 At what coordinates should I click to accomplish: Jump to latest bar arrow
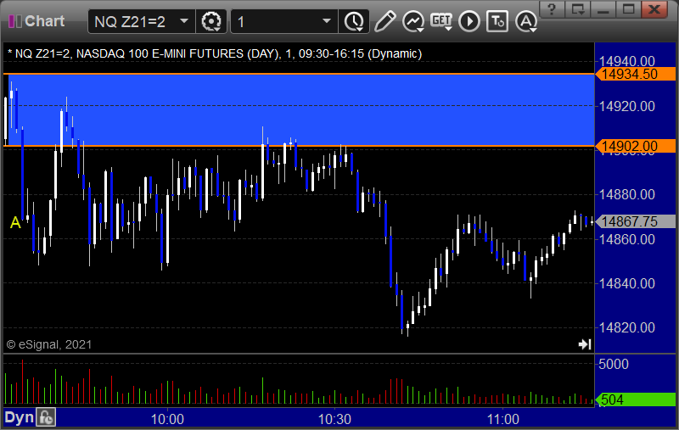click(x=585, y=343)
